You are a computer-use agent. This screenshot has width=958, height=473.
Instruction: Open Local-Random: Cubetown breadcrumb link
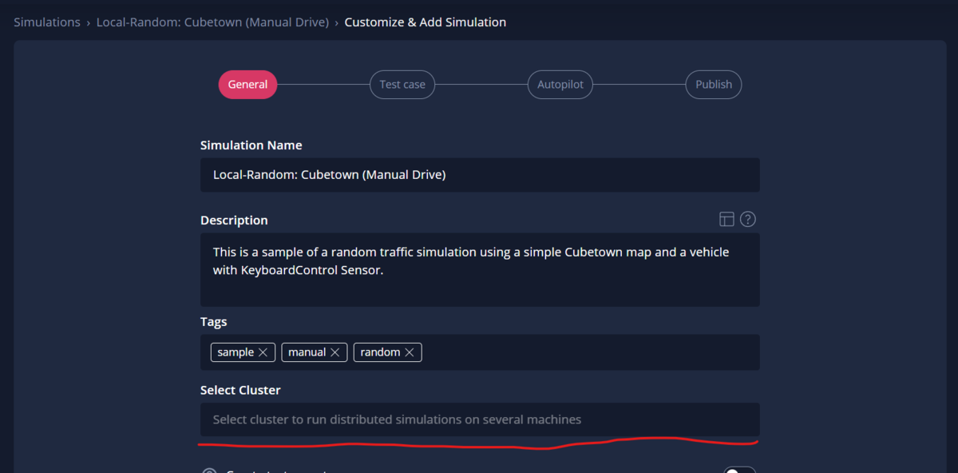coord(212,22)
